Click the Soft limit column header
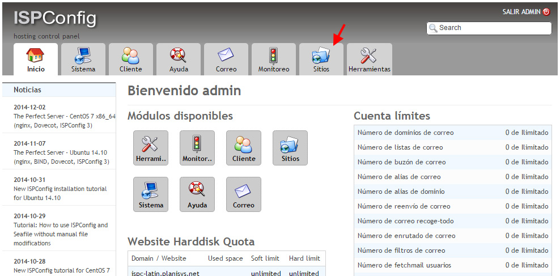 pos(265,258)
